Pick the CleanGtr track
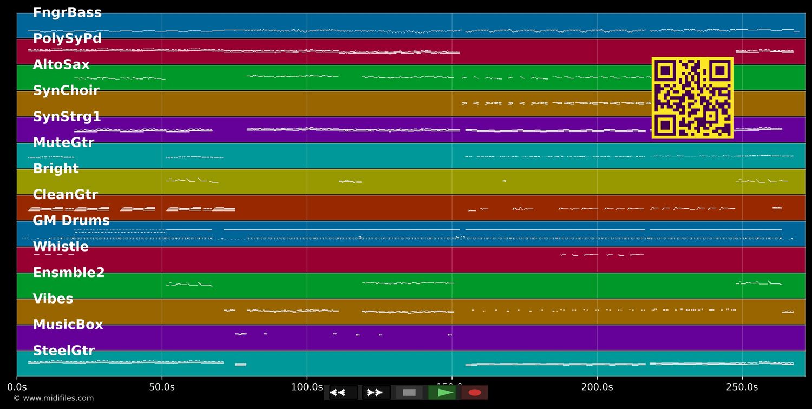Screen dimensions: 812x409 point(66,195)
